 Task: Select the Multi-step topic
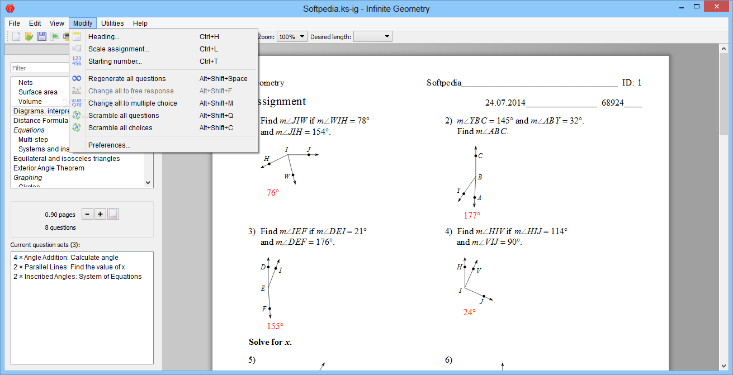(33, 140)
